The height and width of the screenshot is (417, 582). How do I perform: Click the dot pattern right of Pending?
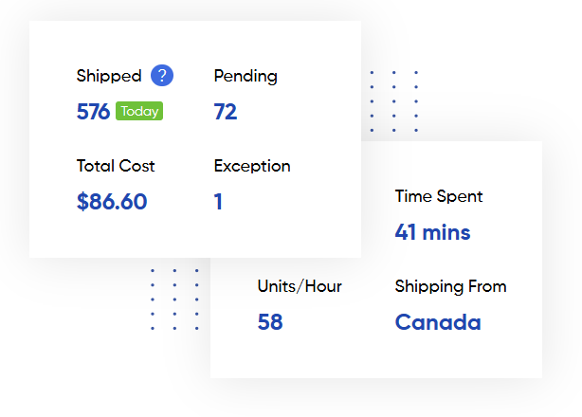[x=393, y=100]
